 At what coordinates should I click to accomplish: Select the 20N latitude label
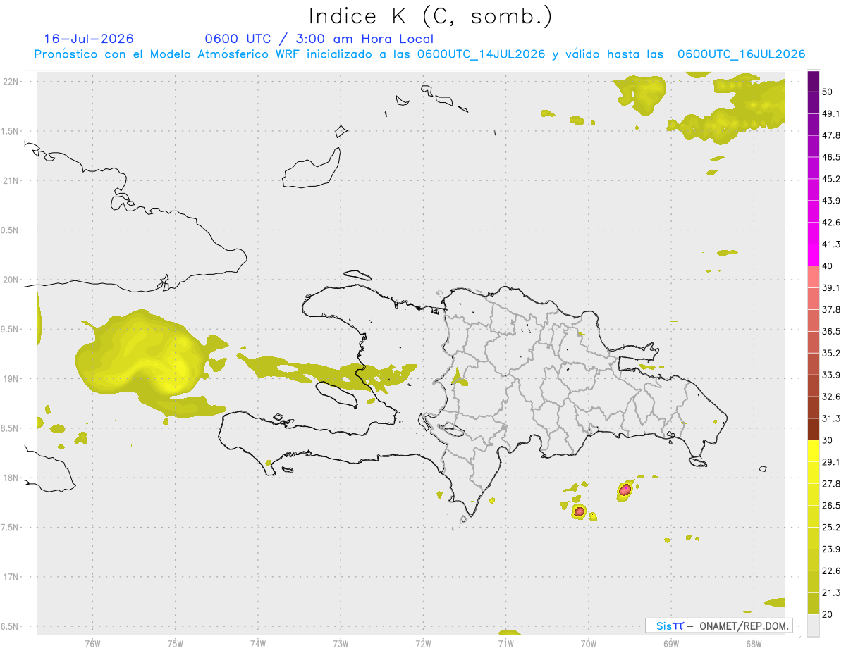(12, 280)
